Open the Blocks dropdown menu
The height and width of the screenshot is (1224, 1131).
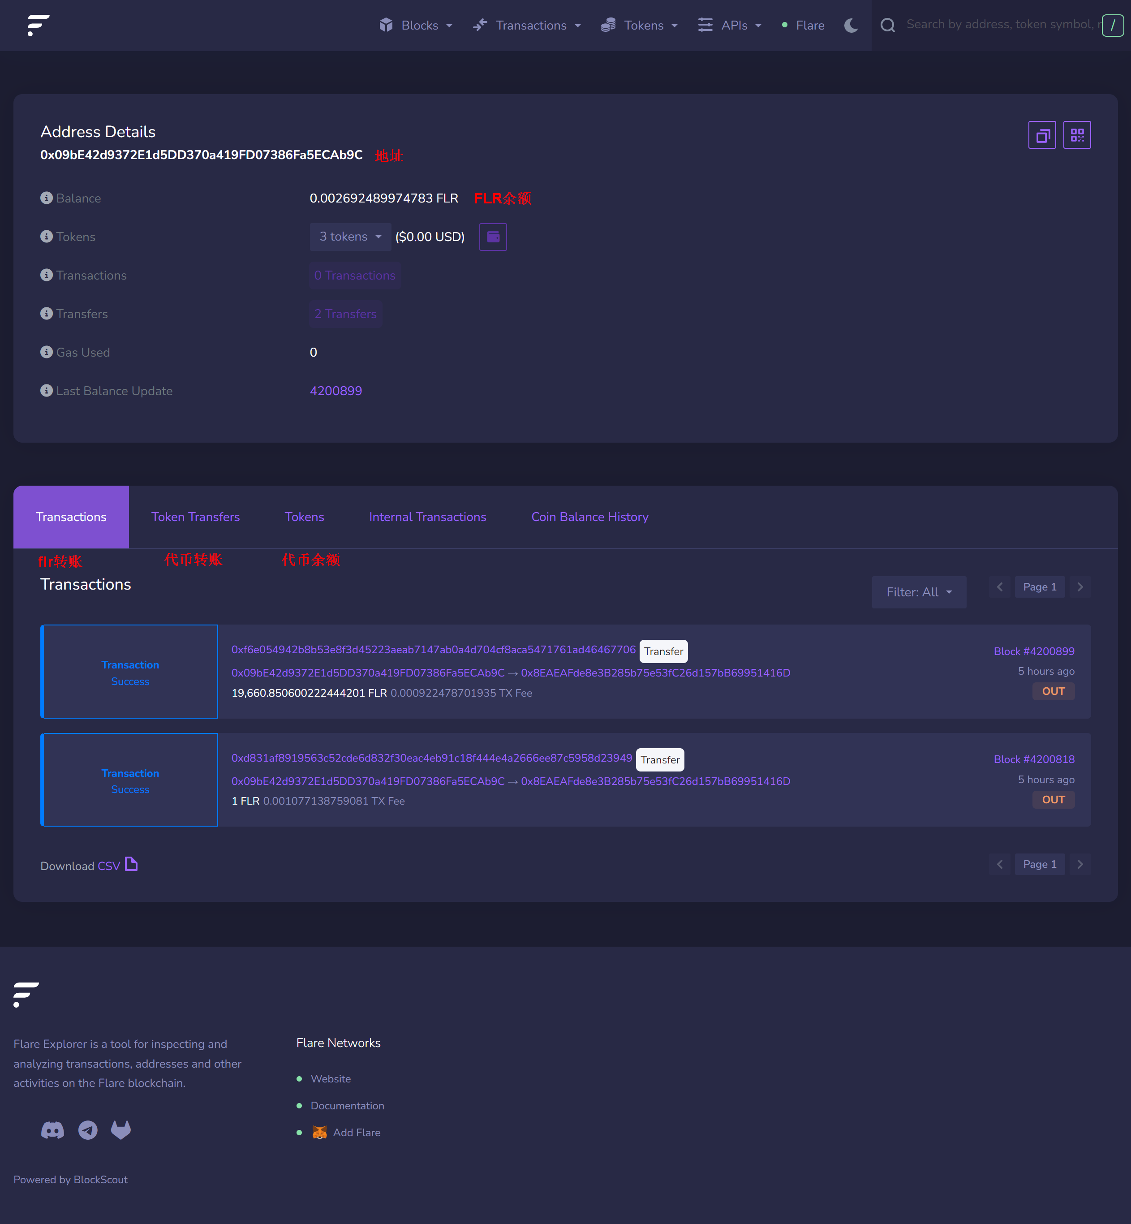(416, 25)
